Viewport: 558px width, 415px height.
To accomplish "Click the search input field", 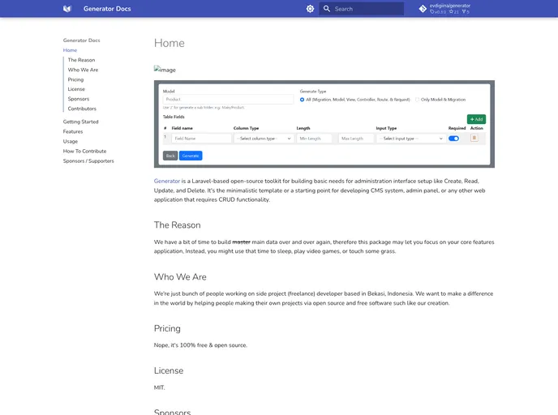I will (361, 9).
